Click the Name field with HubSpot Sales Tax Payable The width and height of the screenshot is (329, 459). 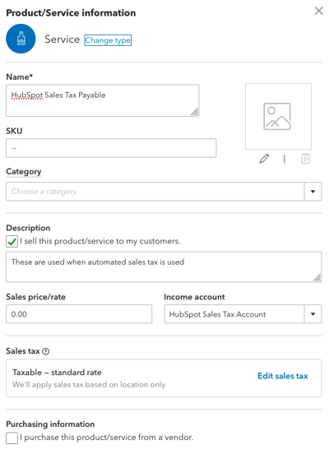click(x=103, y=100)
